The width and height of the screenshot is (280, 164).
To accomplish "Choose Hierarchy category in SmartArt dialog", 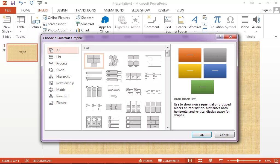I will click(x=63, y=77).
